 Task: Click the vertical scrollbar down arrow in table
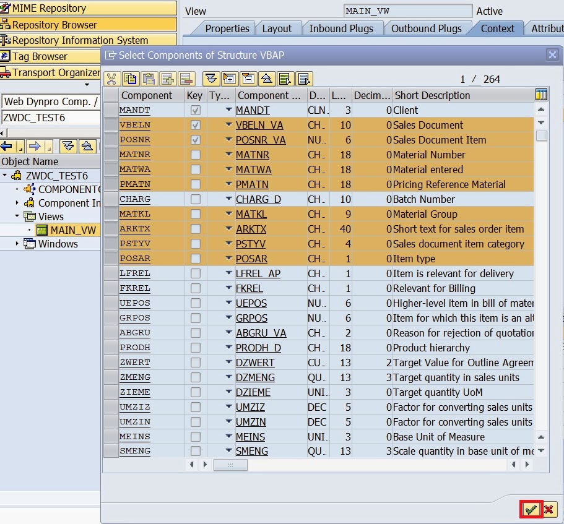point(541,451)
